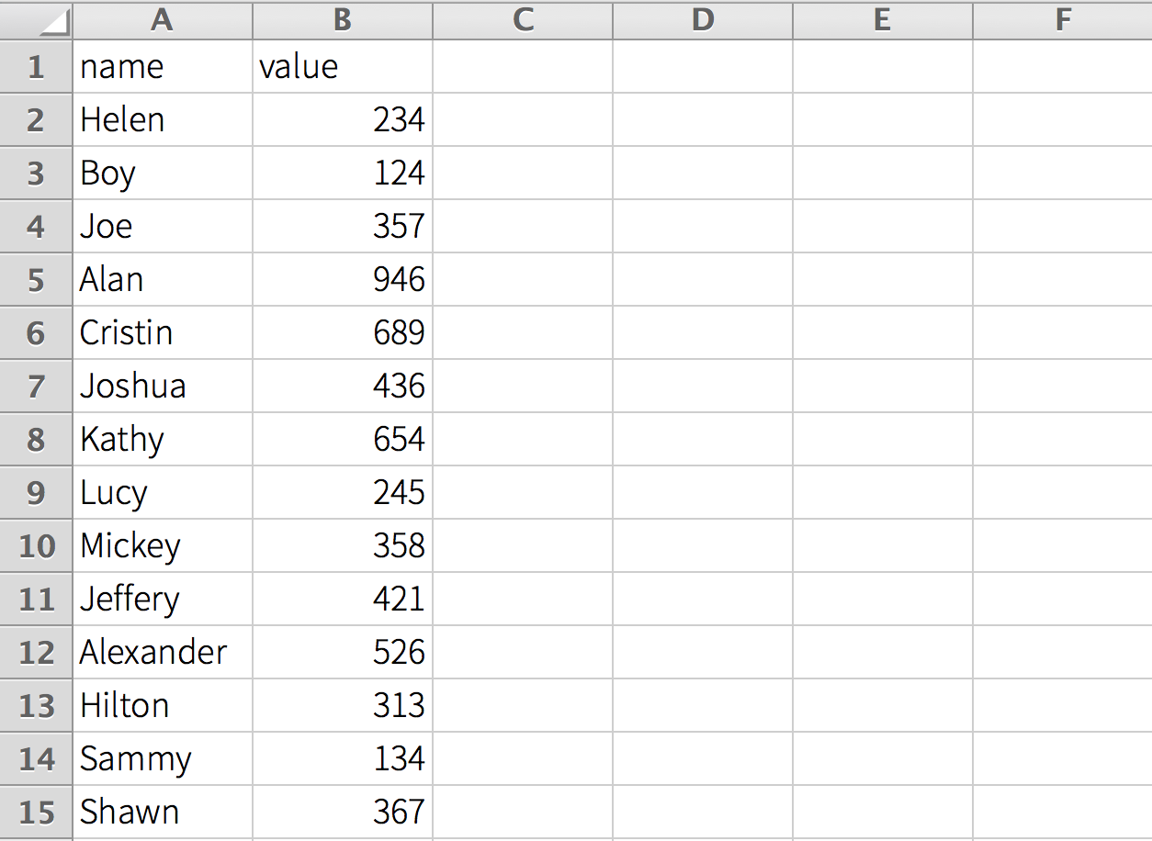
Task: Select row 15 header
Action: [x=37, y=812]
